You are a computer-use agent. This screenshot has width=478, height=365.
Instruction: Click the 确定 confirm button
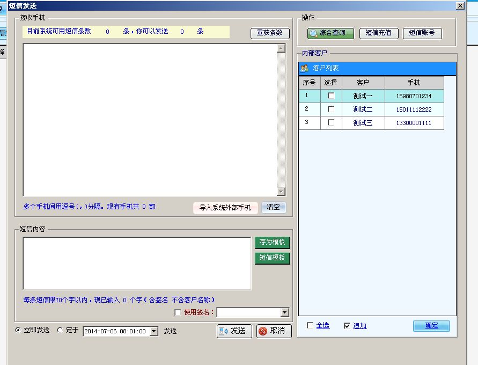coord(431,326)
